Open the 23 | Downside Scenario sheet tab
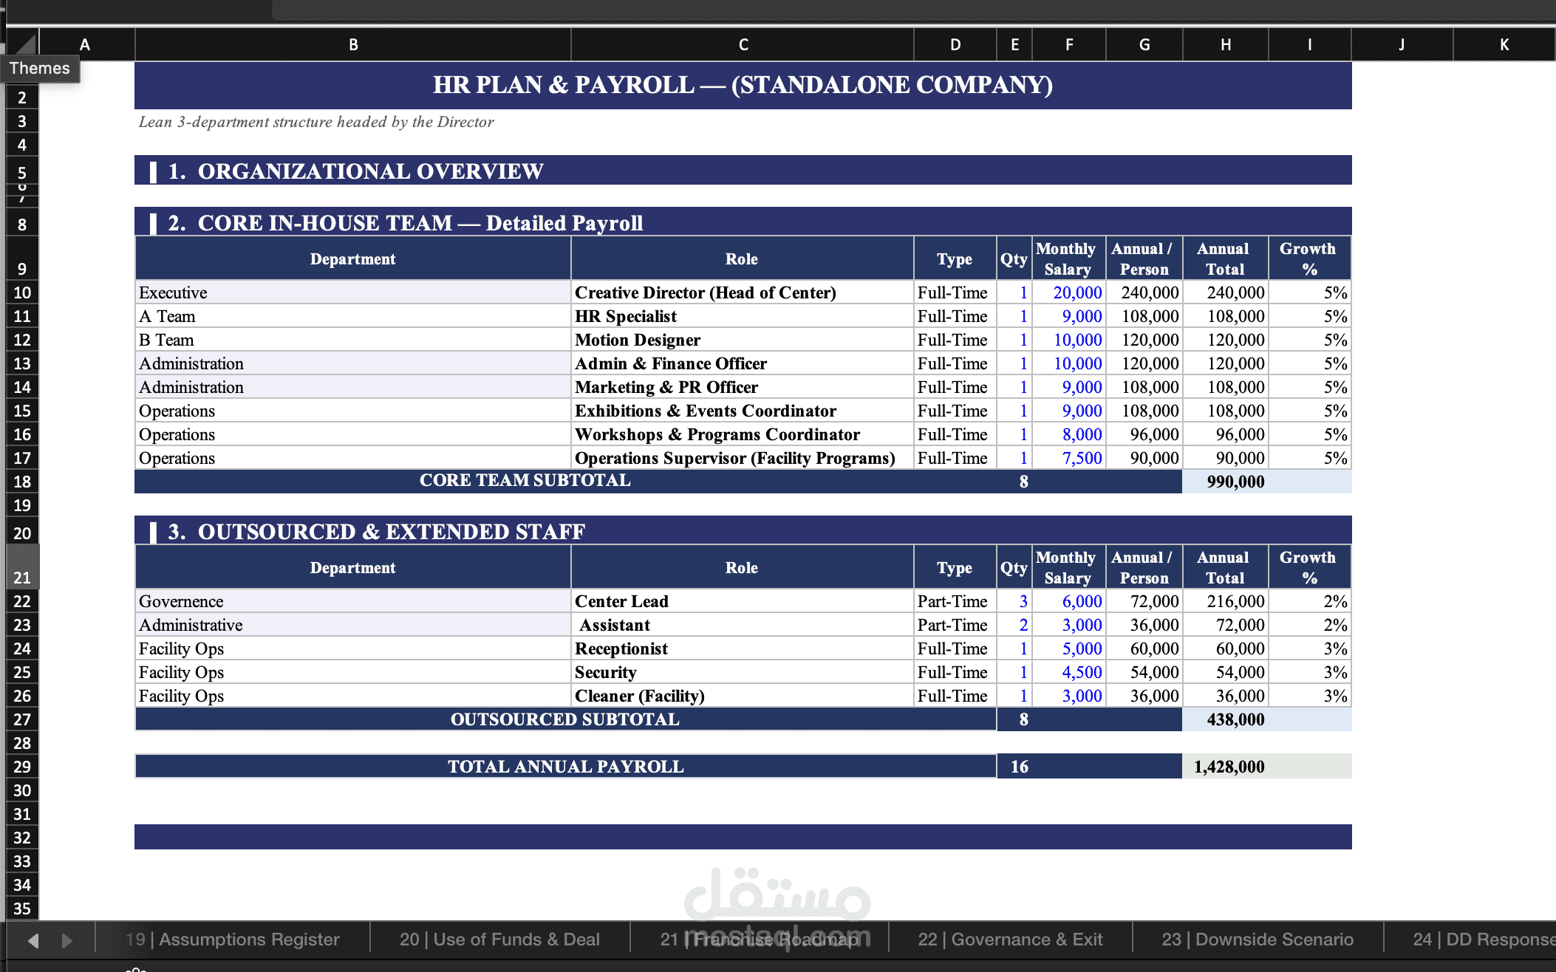This screenshot has height=972, width=1556. click(1258, 940)
